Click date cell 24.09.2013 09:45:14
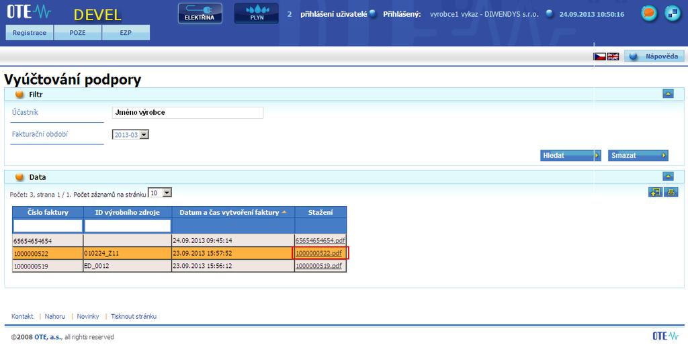 pos(233,241)
